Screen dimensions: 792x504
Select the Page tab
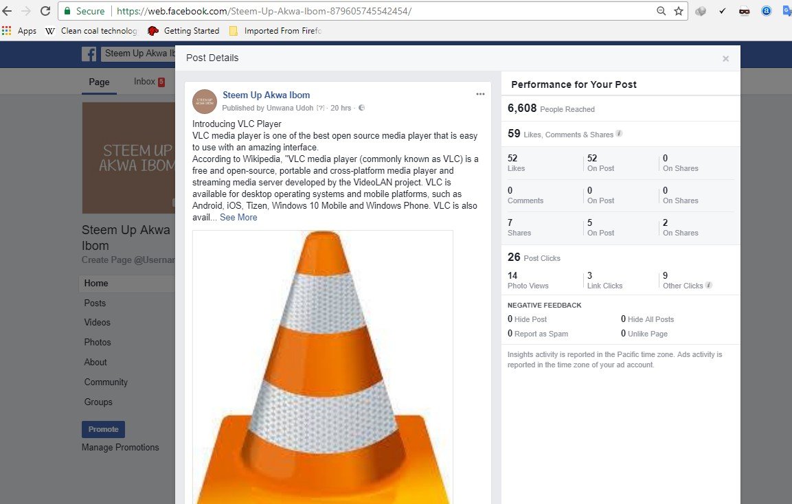(99, 82)
